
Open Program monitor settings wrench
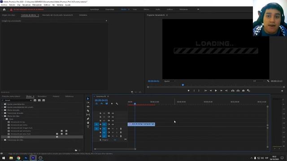[268, 81]
